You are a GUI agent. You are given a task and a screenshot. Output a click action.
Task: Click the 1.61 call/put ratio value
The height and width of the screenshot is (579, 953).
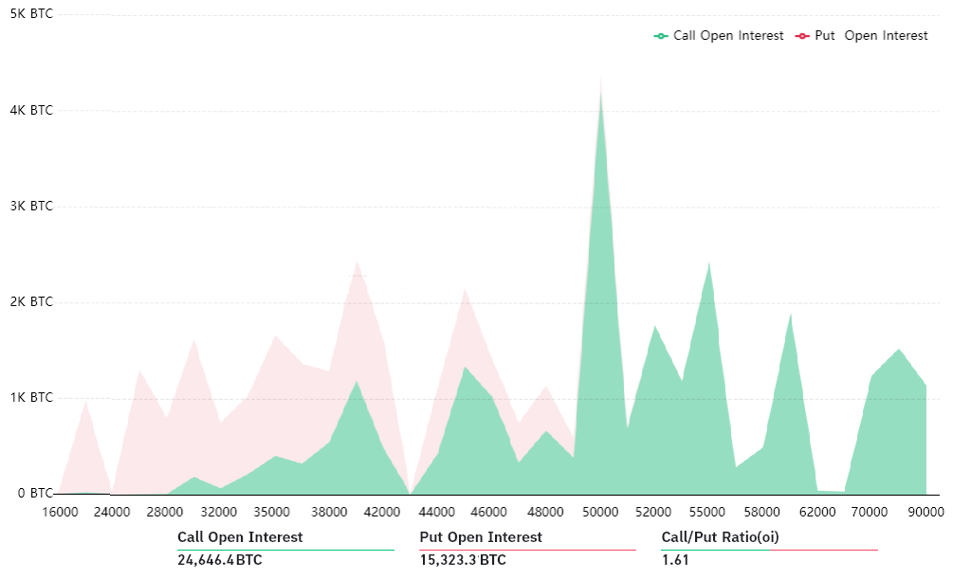coord(673,560)
